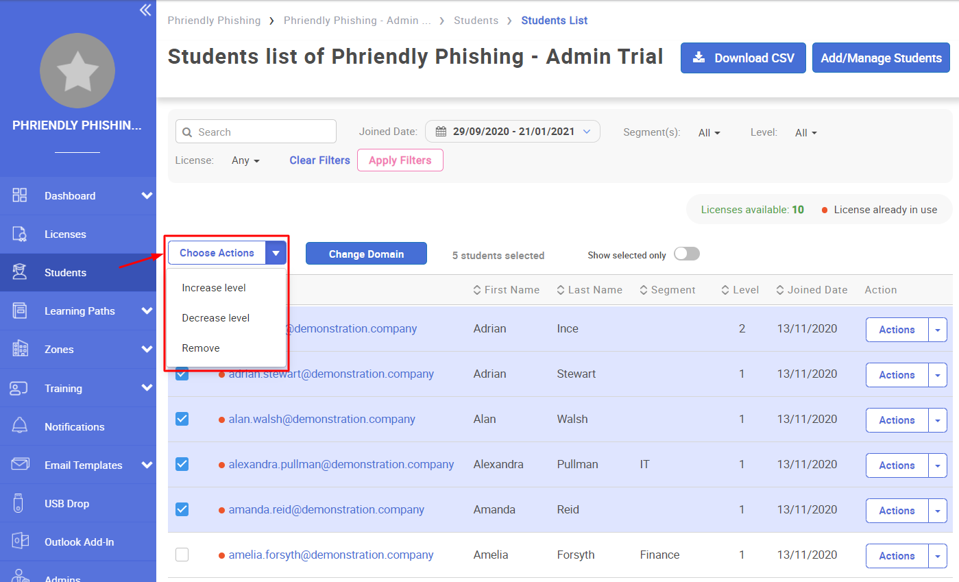Sort by First Name arrows icon
This screenshot has height=582, width=959.
477,290
